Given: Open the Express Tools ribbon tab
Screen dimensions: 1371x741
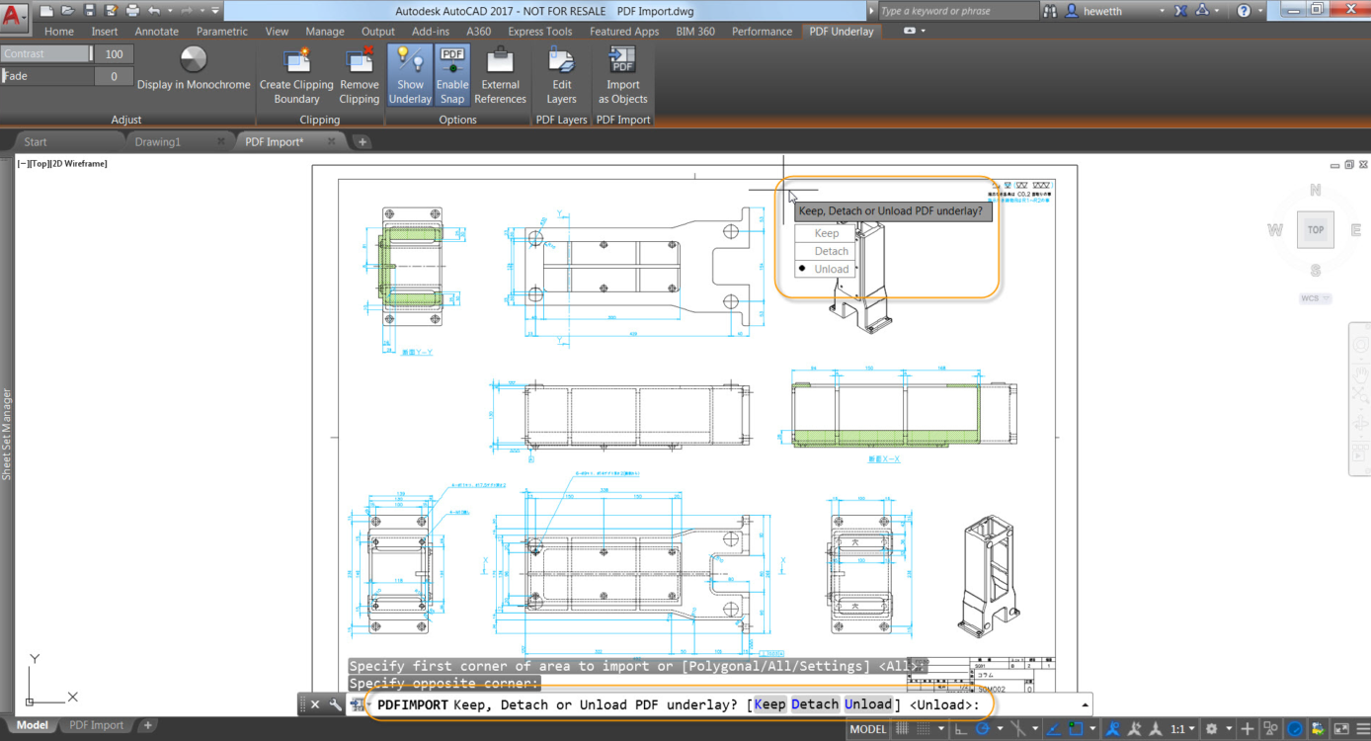Looking at the screenshot, I should (539, 31).
